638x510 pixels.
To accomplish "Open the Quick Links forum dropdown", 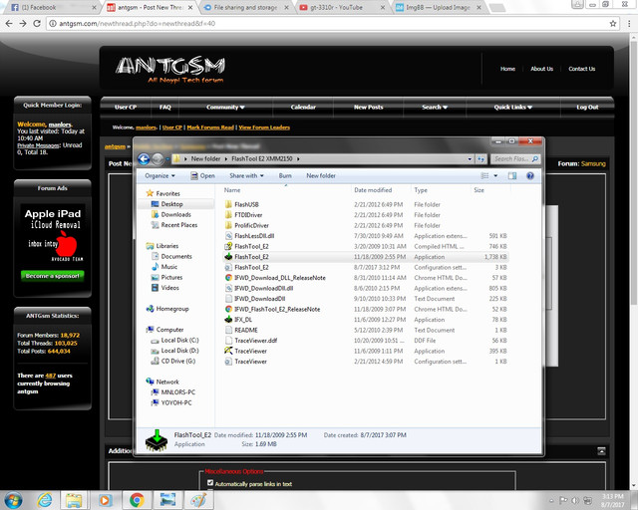I will coord(513,107).
